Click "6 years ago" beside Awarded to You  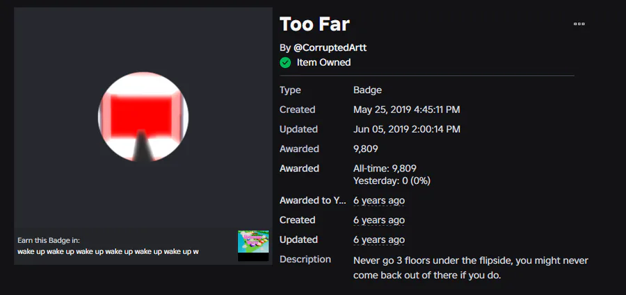tap(379, 201)
